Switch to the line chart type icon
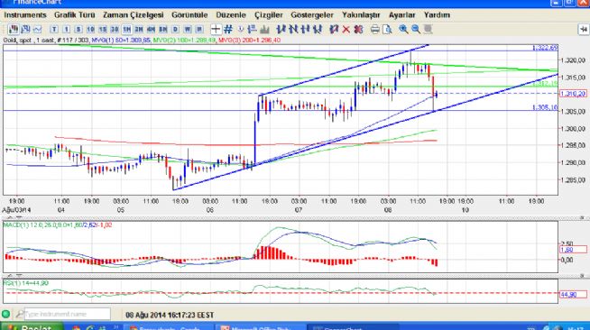 pos(37,29)
